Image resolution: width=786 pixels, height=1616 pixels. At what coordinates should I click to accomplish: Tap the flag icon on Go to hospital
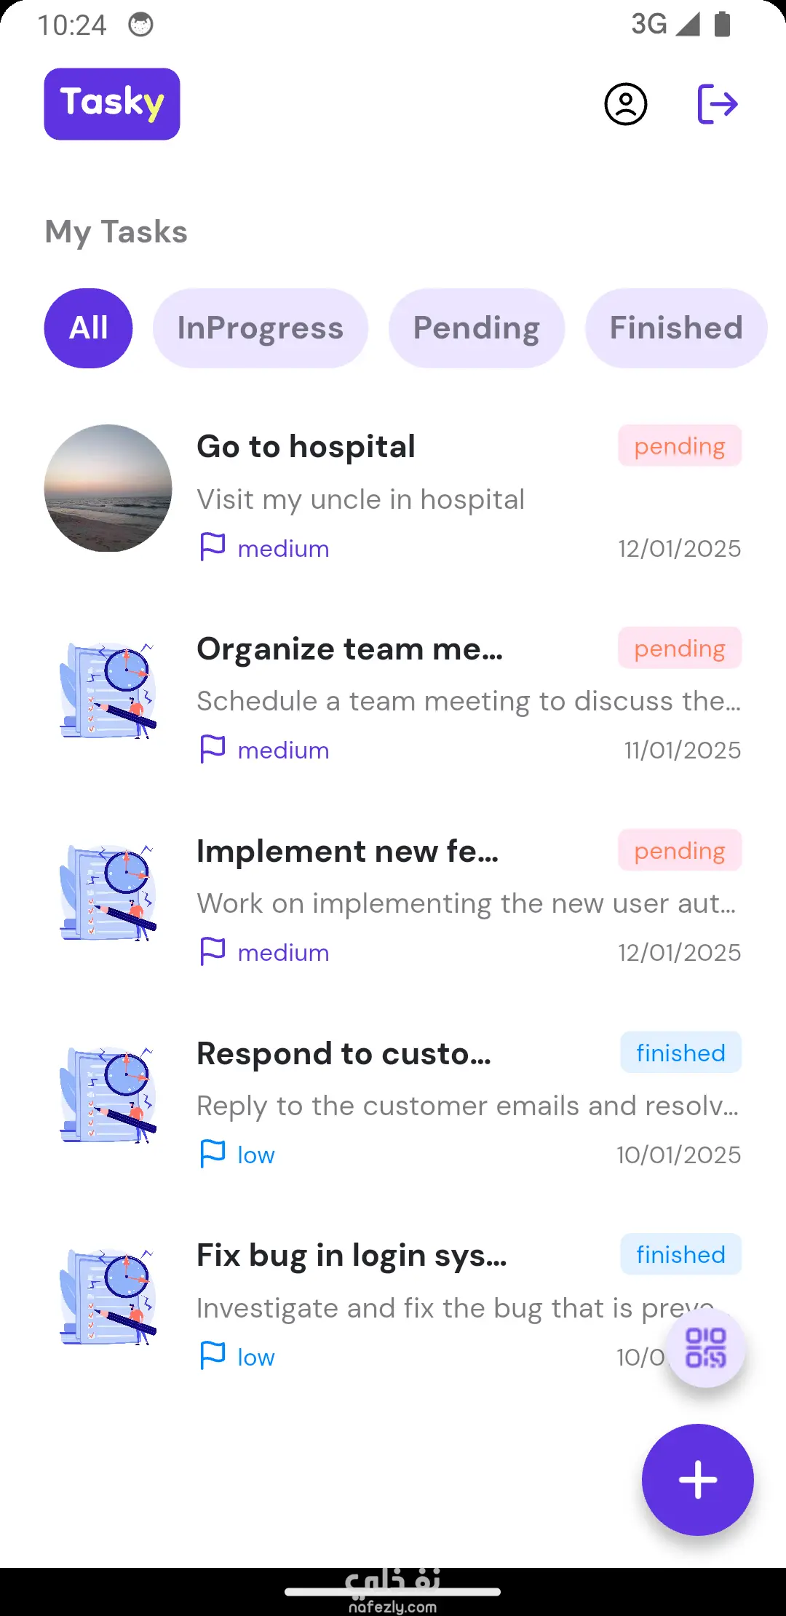click(213, 547)
